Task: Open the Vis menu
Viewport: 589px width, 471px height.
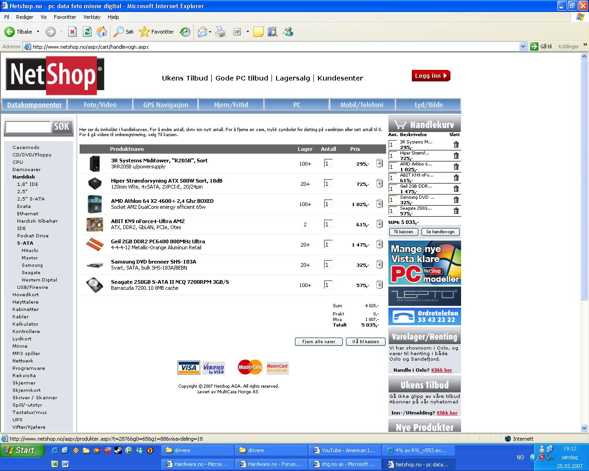Action: (44, 17)
